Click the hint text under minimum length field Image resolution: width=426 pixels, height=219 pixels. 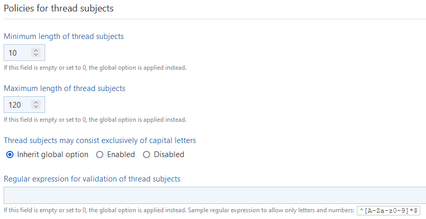(x=95, y=68)
